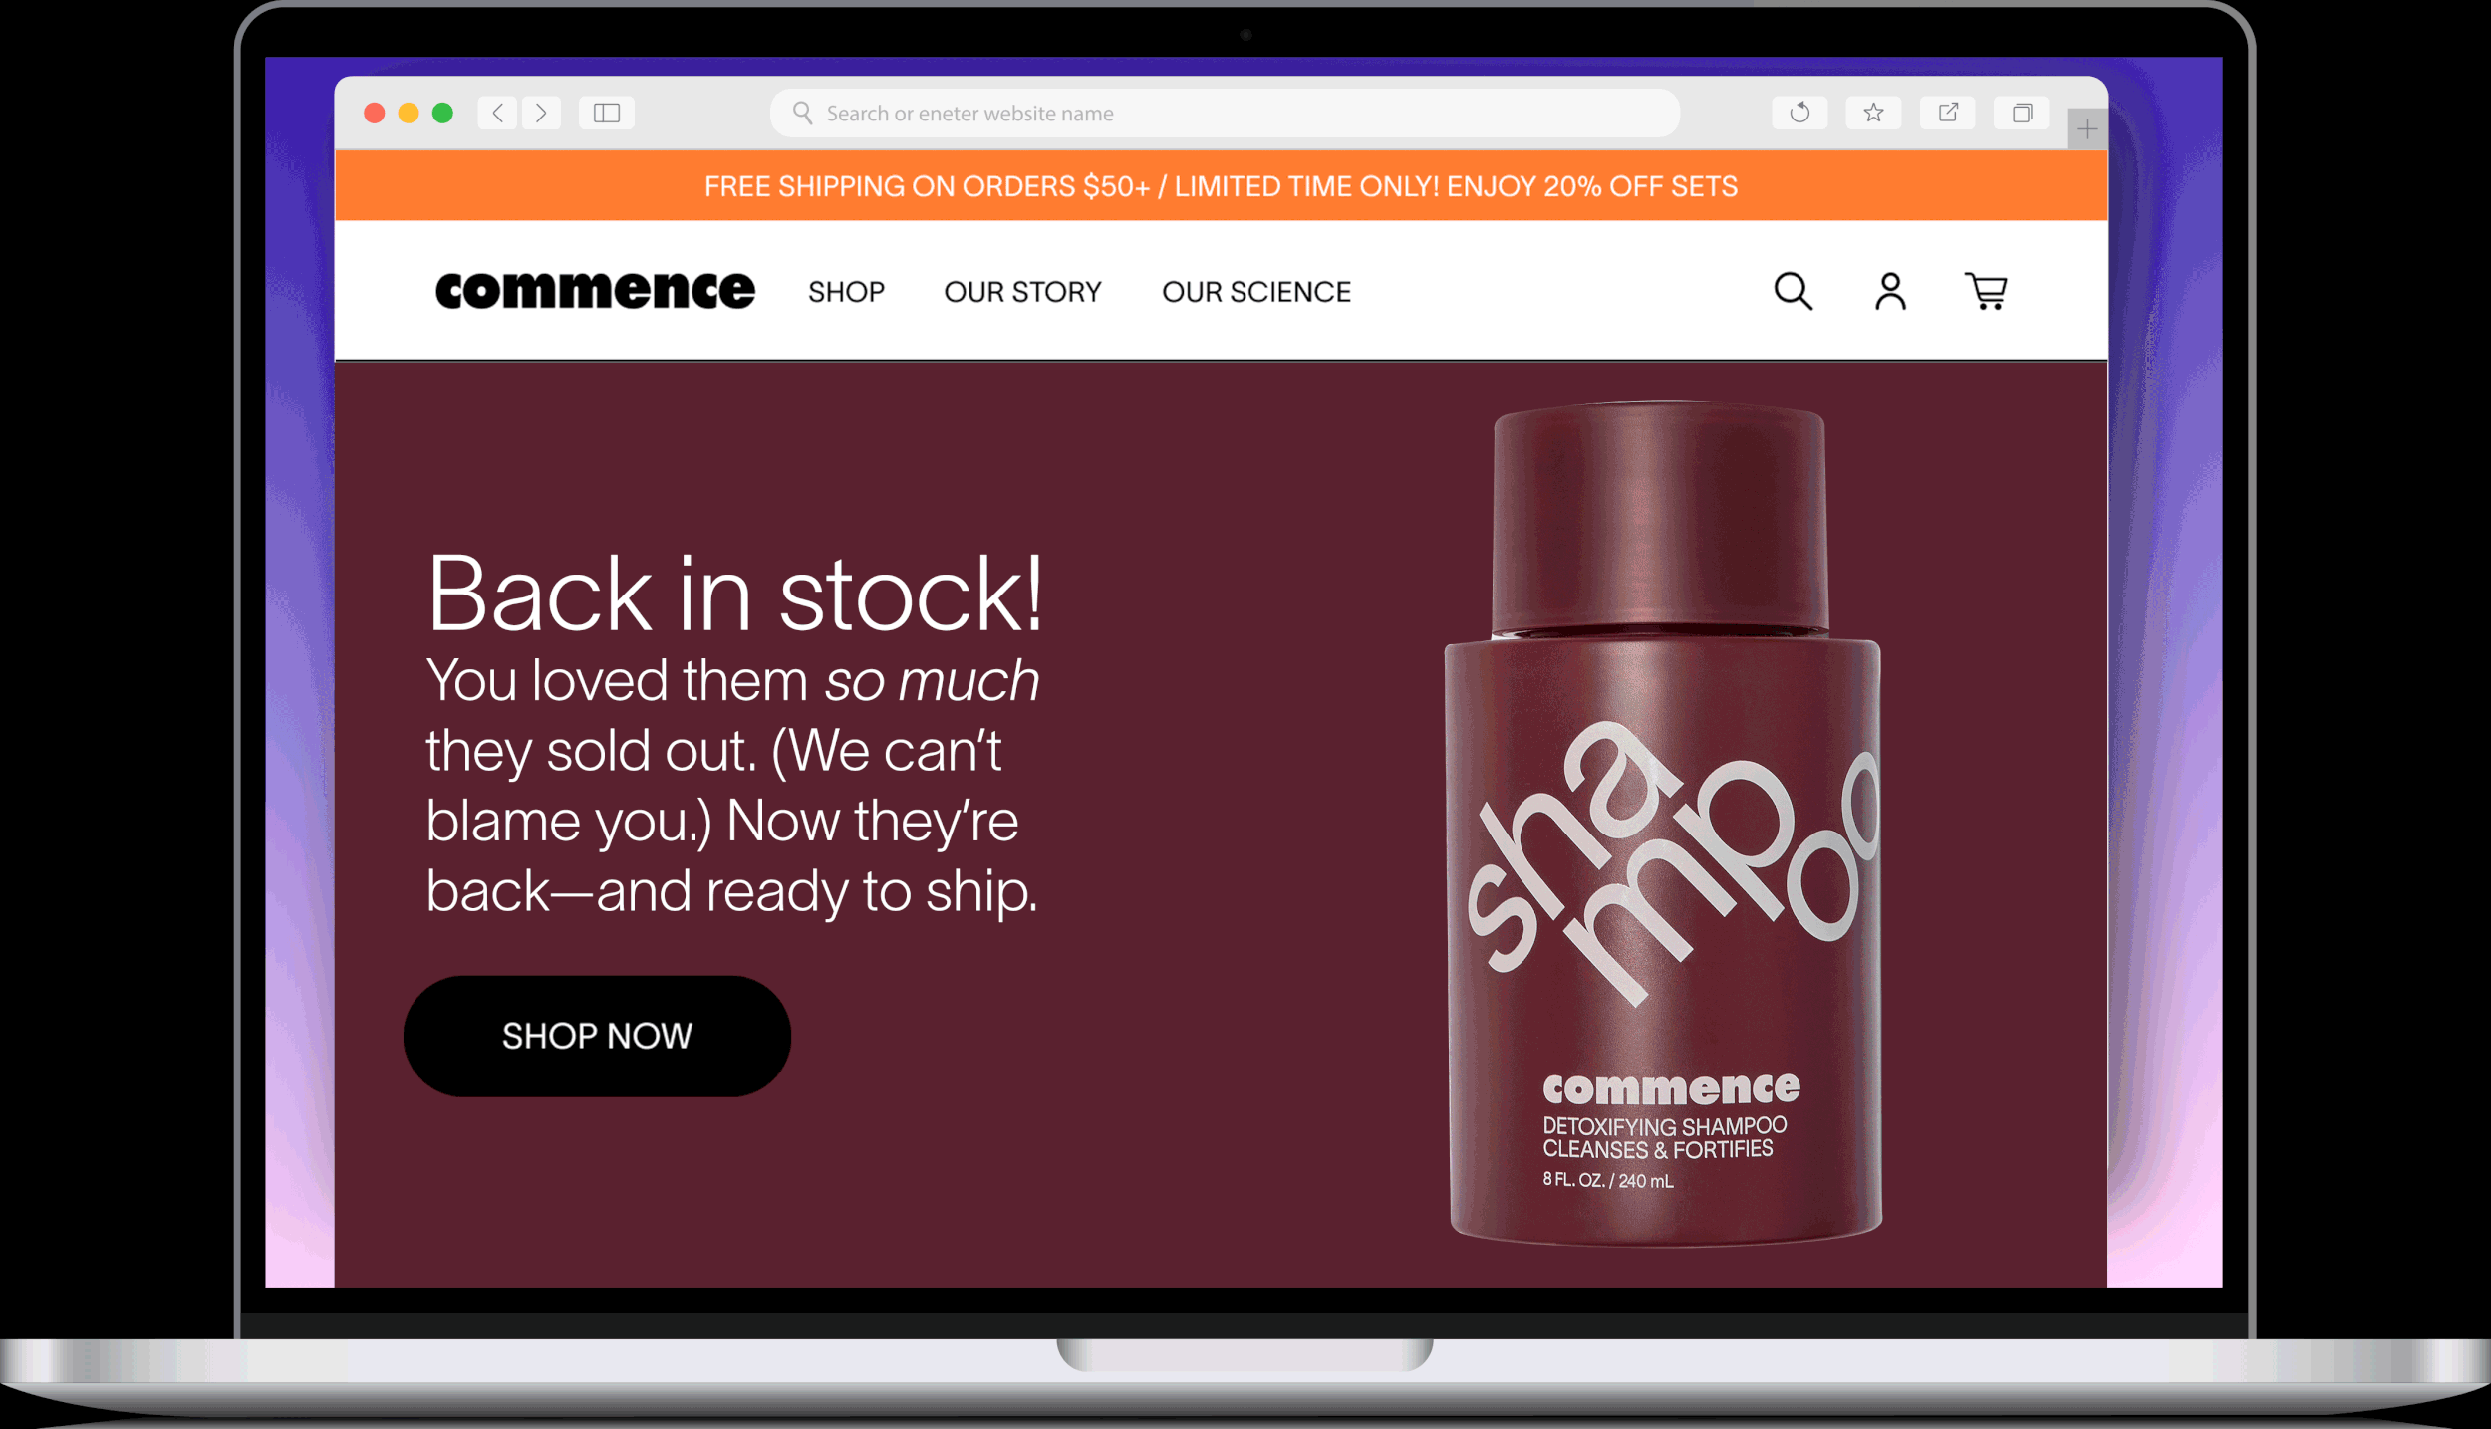This screenshot has height=1429, width=2491.
Task: Show all tabs overview icon
Action: tap(2022, 113)
